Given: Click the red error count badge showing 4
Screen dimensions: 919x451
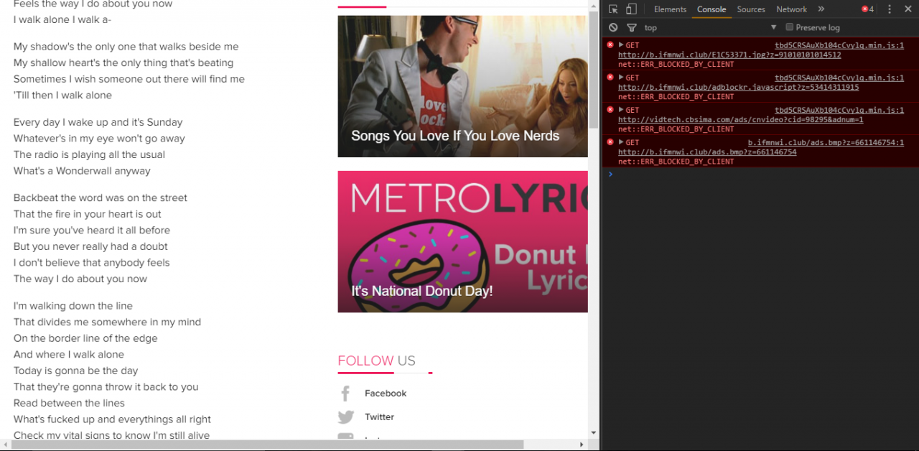Looking at the screenshot, I should 868,9.
